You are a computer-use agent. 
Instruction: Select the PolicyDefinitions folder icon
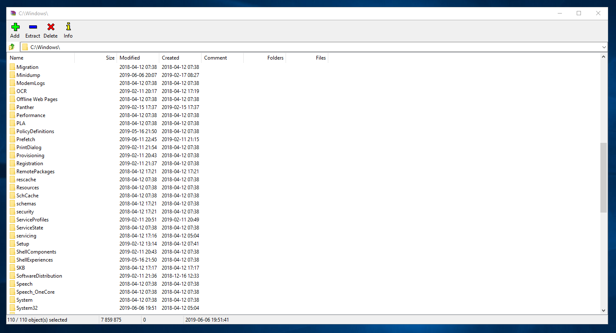point(12,131)
